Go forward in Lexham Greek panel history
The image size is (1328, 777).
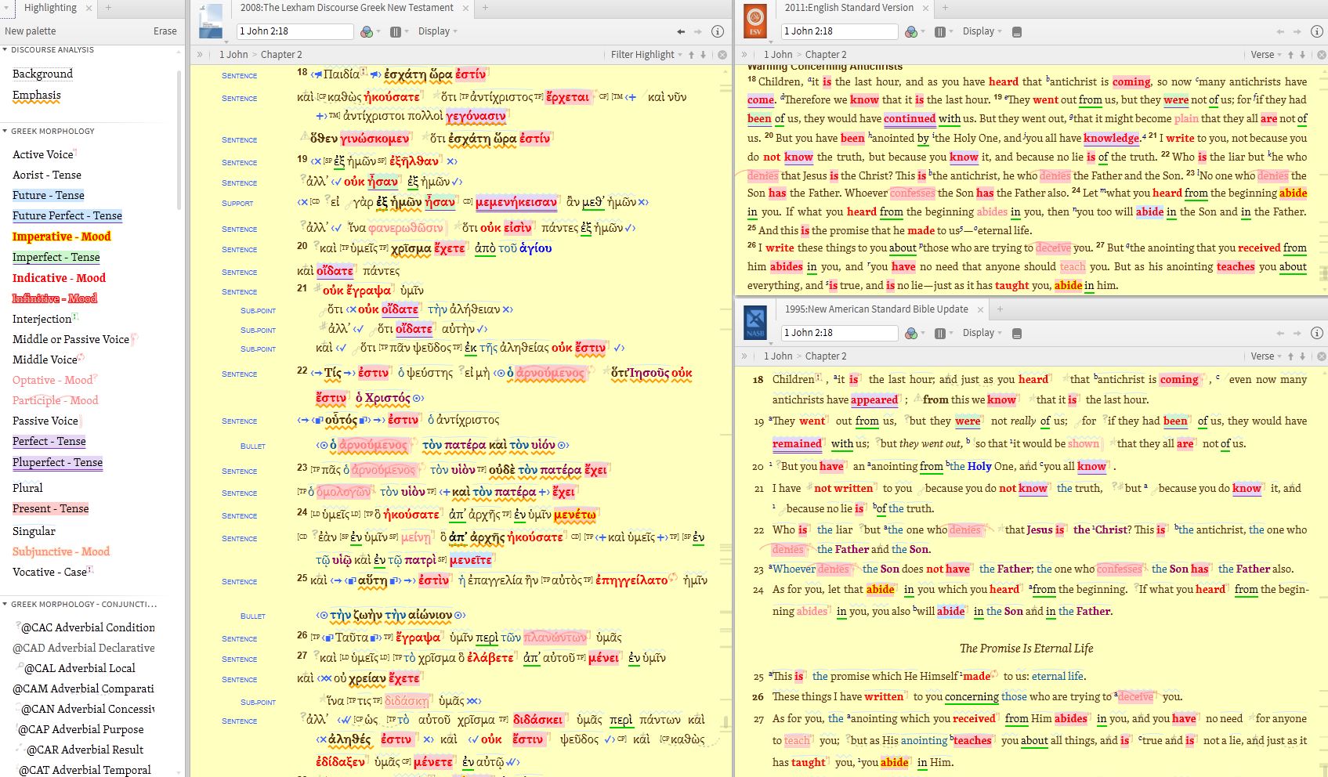[698, 31]
